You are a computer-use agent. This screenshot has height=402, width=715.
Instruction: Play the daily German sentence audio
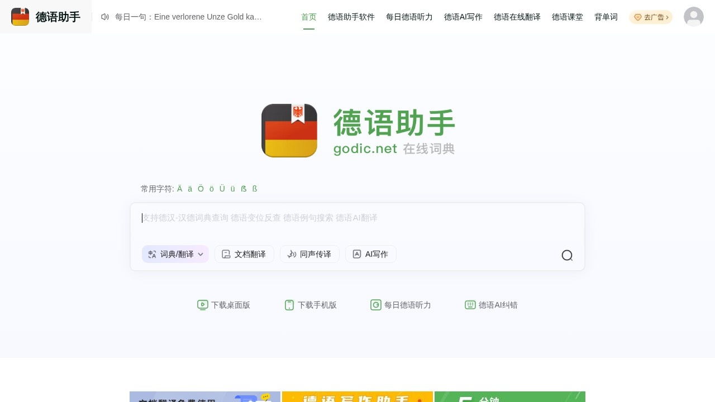click(105, 17)
